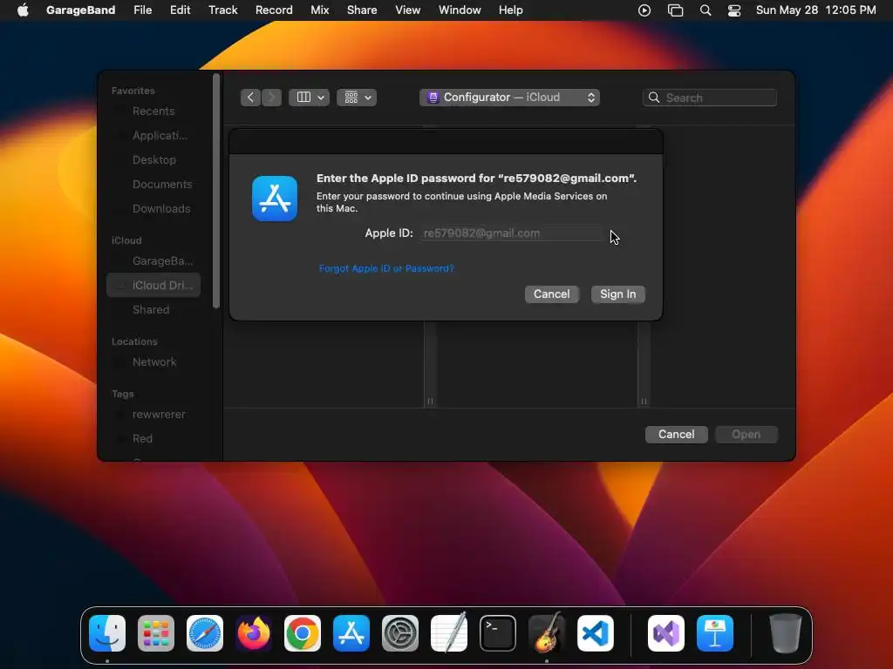Select iCloud Drive in the sidebar
The width and height of the screenshot is (893, 669).
[153, 285]
